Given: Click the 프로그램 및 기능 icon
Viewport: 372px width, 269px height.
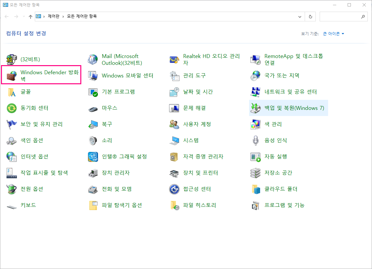Looking at the screenshot, I should (256, 205).
